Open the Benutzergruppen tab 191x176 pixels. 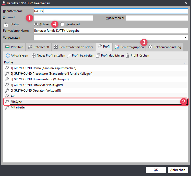(129, 47)
